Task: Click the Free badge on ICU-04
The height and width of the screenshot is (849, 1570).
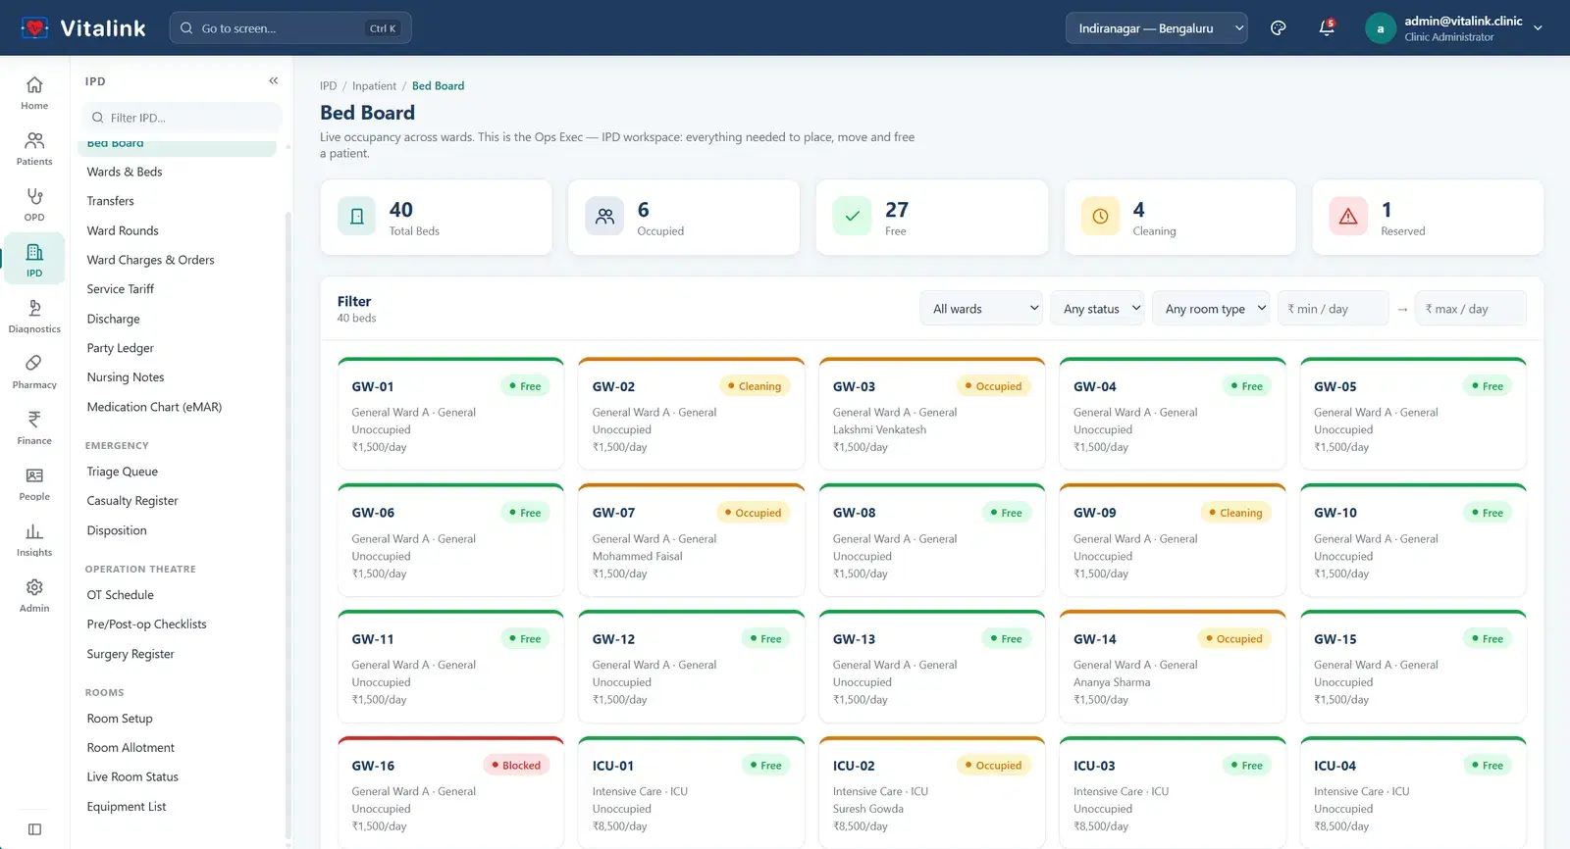Action: (1487, 766)
